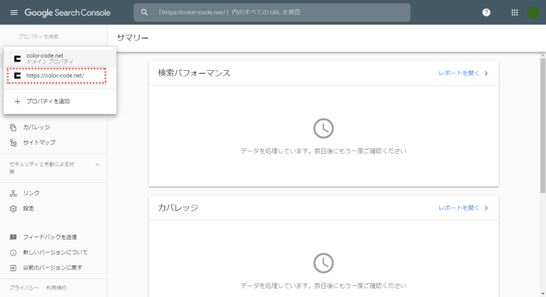546x297 pixels.
Task: Open the help question mark icon
Action: point(486,12)
